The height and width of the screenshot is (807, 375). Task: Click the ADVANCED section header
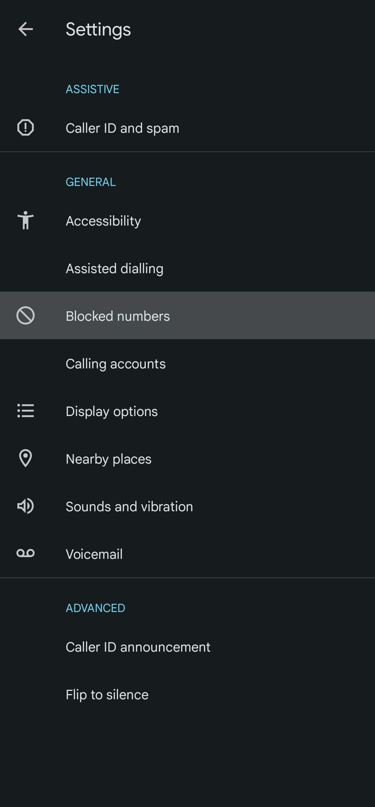(x=95, y=608)
